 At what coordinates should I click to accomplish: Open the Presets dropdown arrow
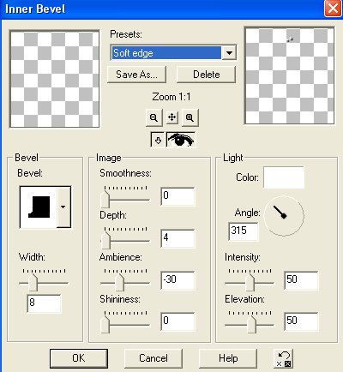click(x=229, y=53)
